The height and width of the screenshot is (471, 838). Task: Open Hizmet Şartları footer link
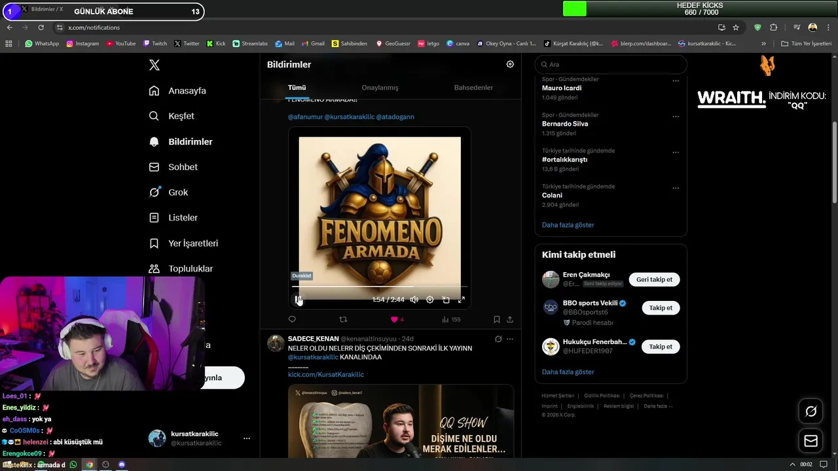pos(558,396)
